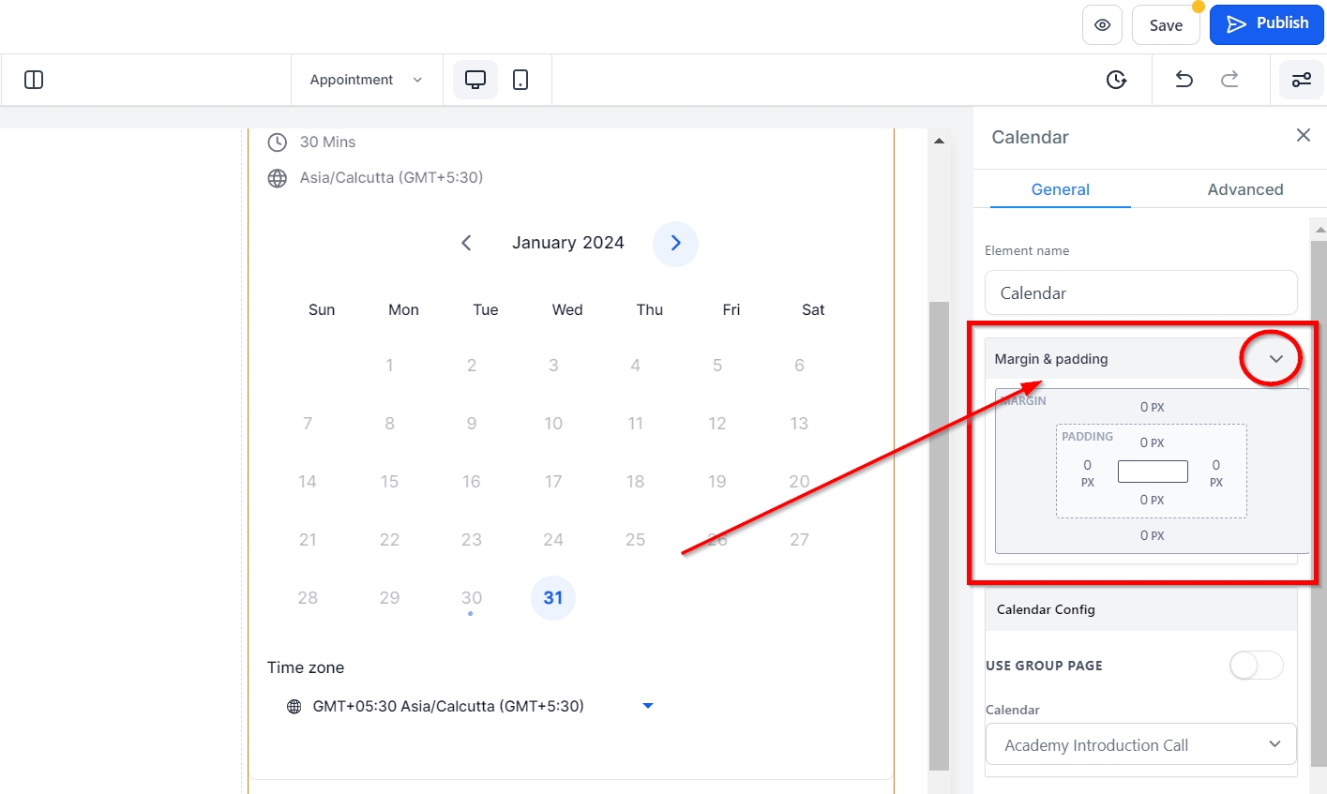Toggle the left sidebar panel icon
Screen dimensions: 1327x794
[34, 80]
